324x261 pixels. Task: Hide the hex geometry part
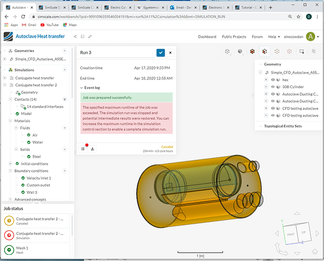coord(272,80)
